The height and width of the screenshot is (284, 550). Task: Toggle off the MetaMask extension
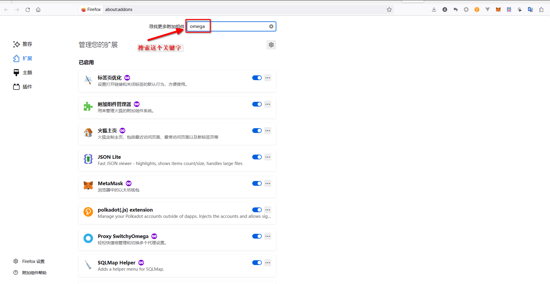pos(257,183)
